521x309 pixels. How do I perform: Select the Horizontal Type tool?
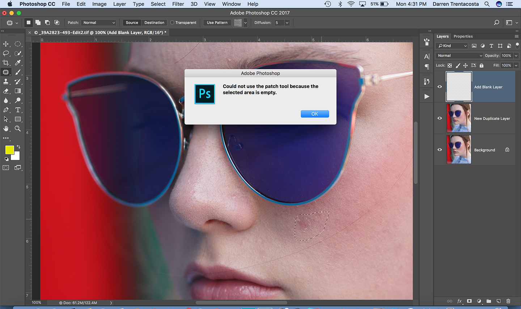(x=18, y=110)
